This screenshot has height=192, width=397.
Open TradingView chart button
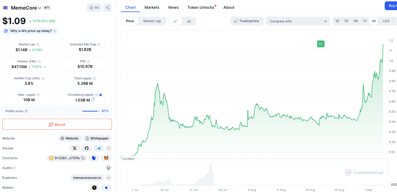[247, 21]
